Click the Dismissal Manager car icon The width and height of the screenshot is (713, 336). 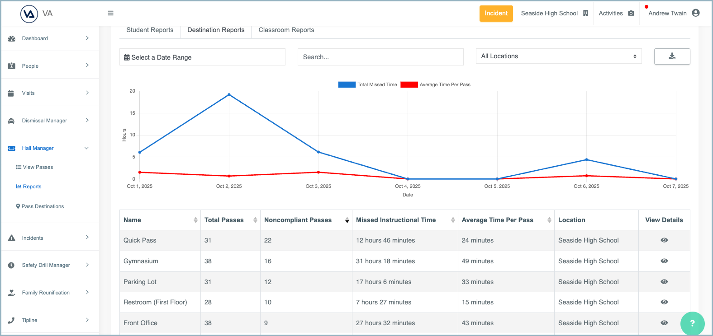[x=11, y=121]
